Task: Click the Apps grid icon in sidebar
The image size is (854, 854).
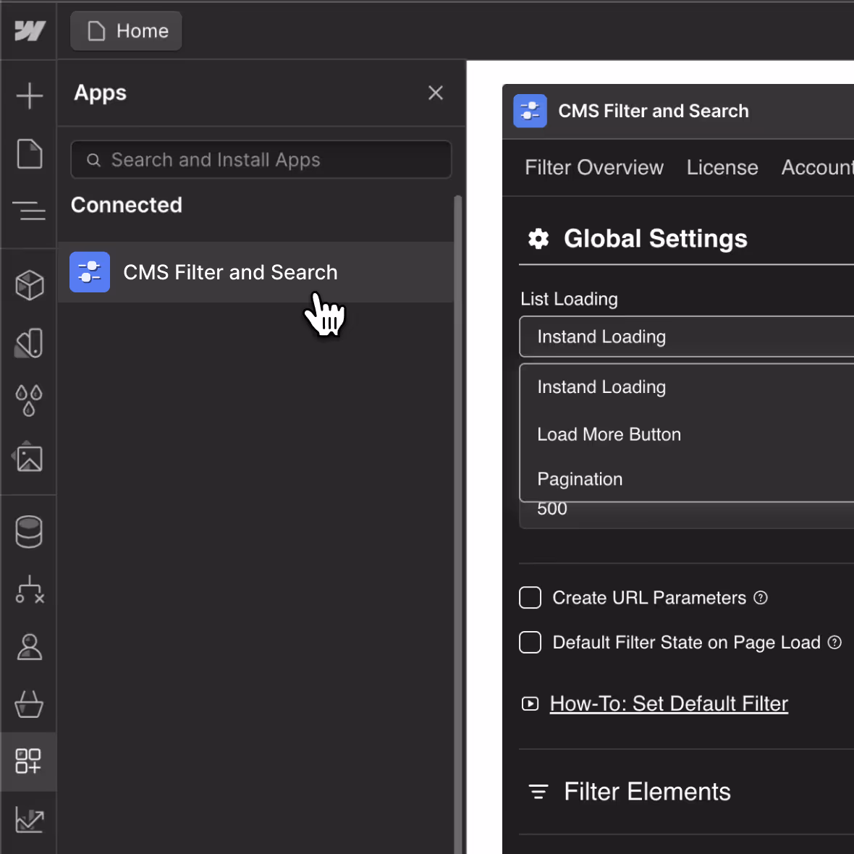Action: click(x=28, y=761)
